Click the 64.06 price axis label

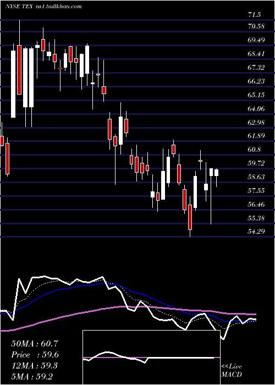(x=256, y=108)
